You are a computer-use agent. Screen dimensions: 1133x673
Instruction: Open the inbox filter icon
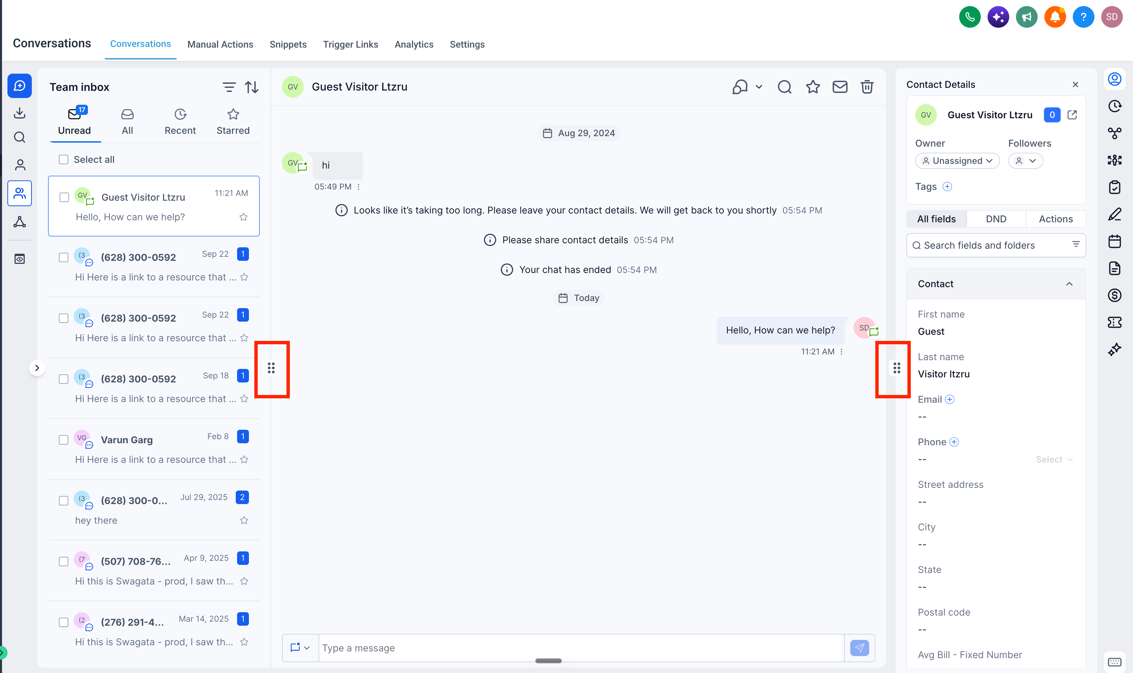coord(229,86)
